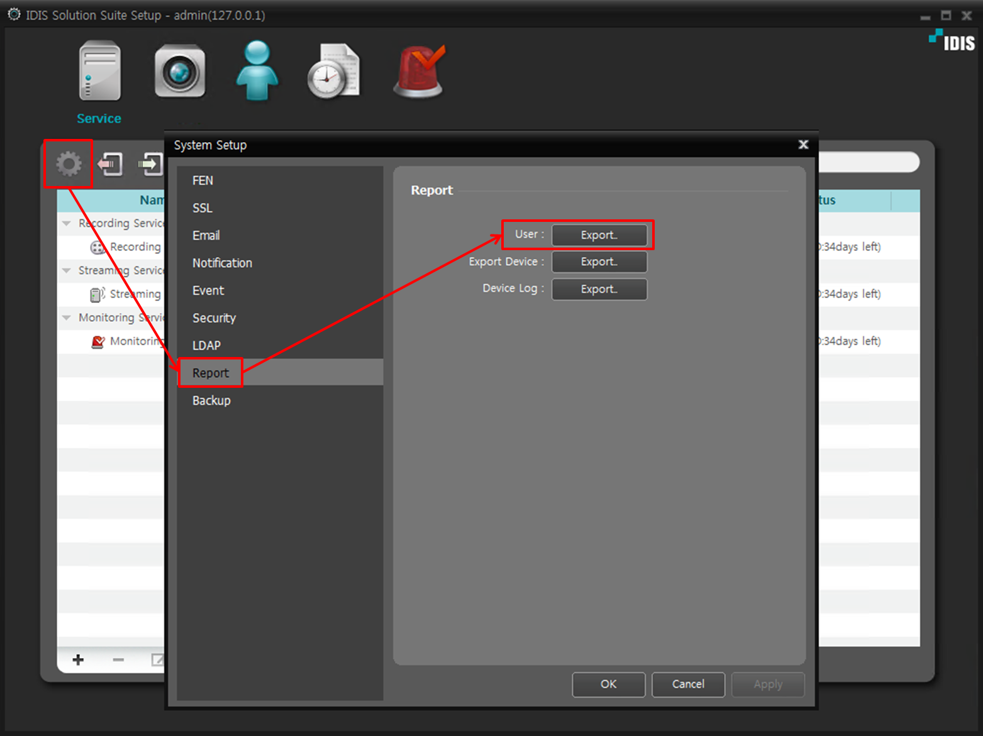This screenshot has width=983, height=736.
Task: Click the import arrow icon beside gear
Action: pos(110,164)
